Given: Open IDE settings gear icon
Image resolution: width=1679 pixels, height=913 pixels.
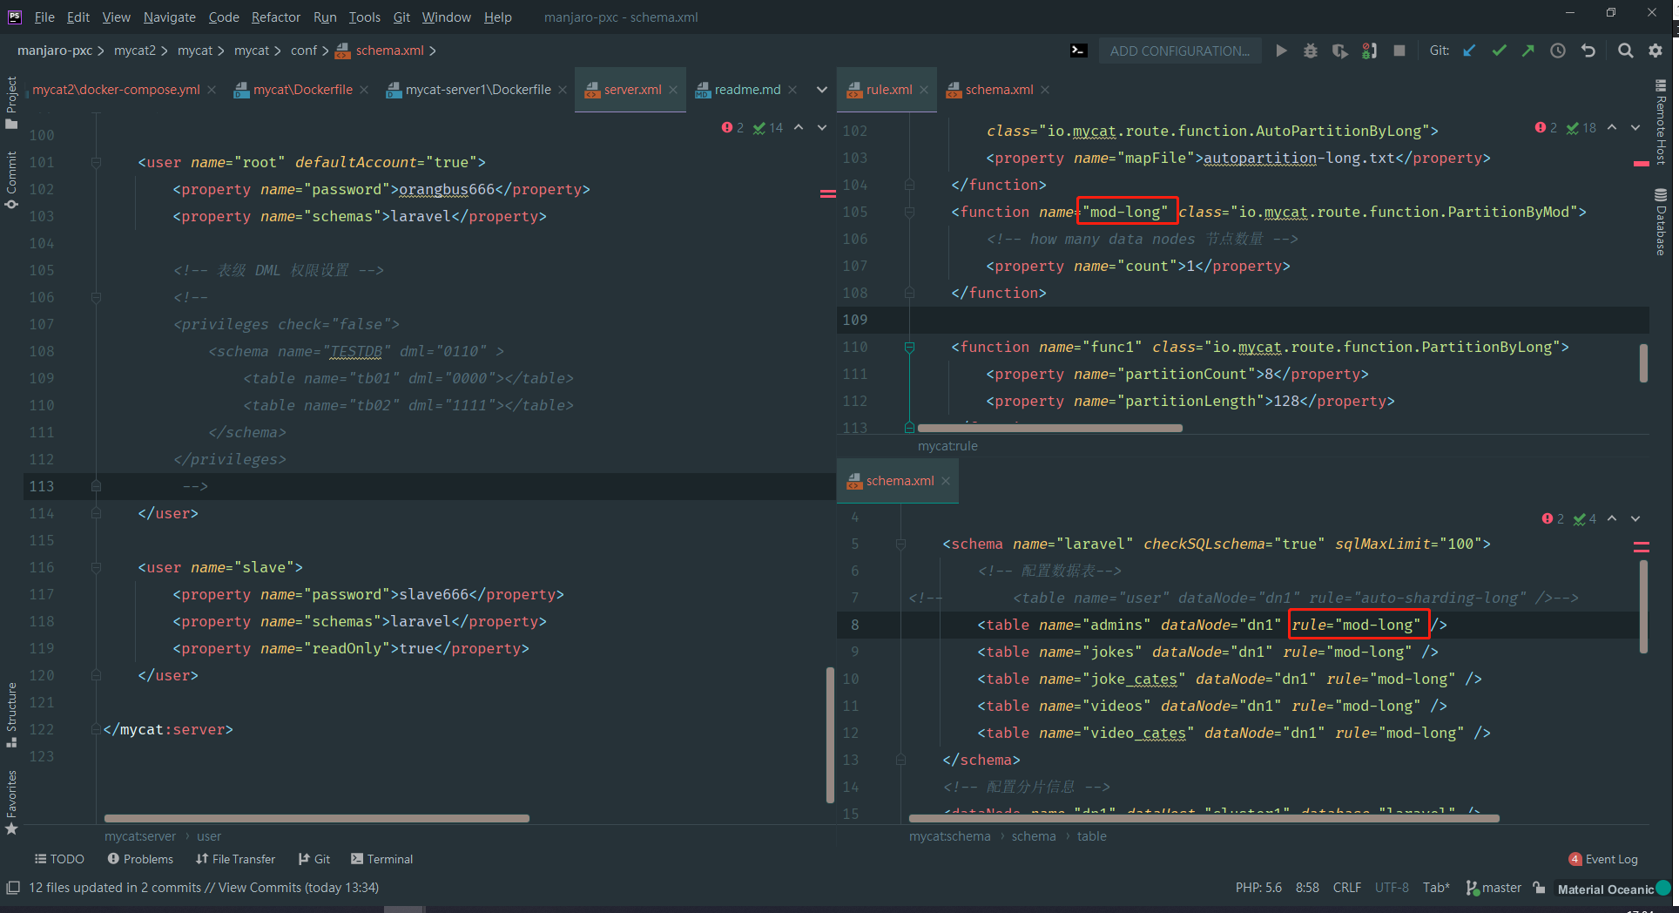Looking at the screenshot, I should (1655, 51).
